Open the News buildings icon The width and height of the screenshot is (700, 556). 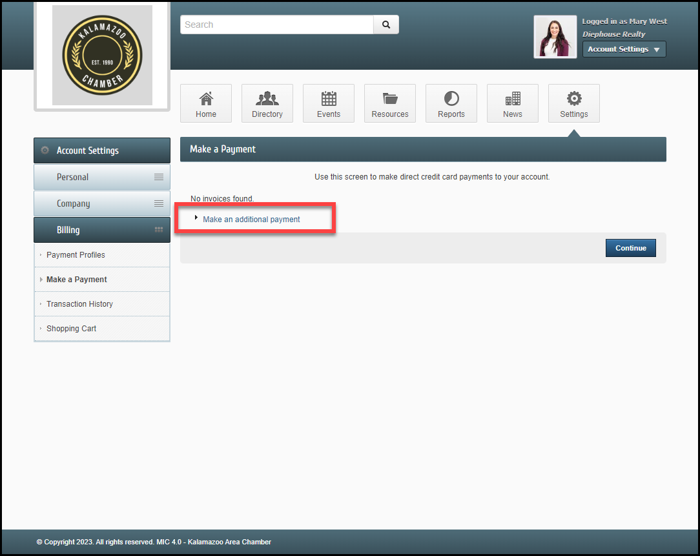coord(513,99)
